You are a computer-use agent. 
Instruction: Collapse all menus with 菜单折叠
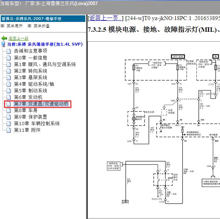pos(42,26)
